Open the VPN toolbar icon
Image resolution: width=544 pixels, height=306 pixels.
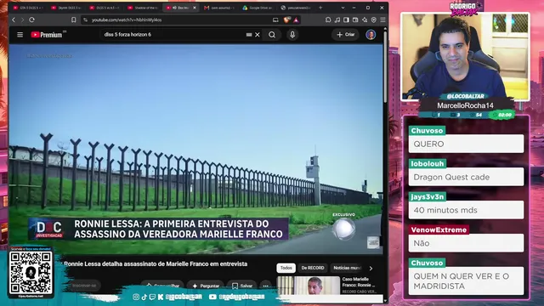374,20
